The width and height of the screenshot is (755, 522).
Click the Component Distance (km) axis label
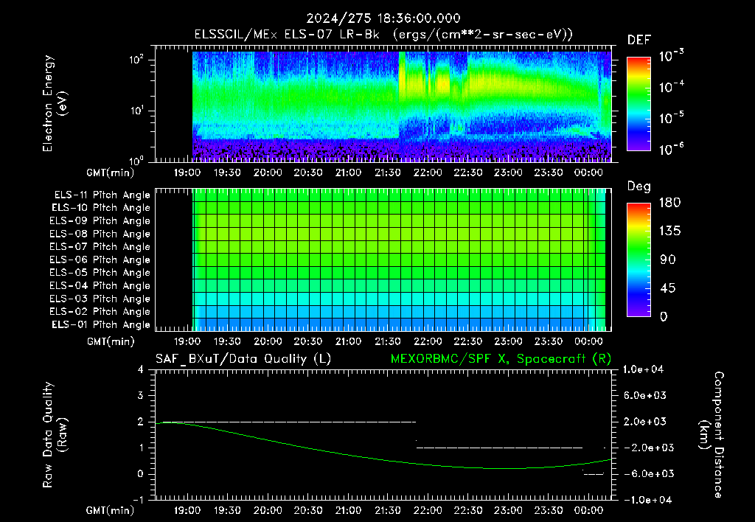click(x=711, y=435)
